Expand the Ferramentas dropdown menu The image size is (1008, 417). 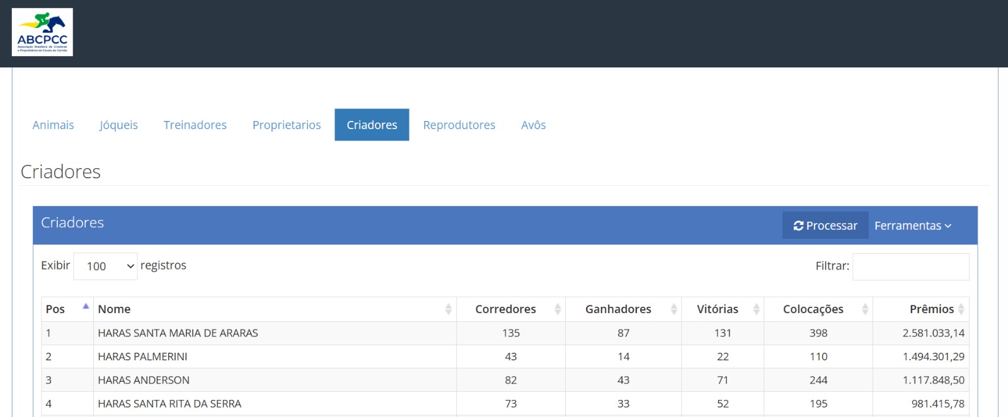pyautogui.click(x=912, y=226)
